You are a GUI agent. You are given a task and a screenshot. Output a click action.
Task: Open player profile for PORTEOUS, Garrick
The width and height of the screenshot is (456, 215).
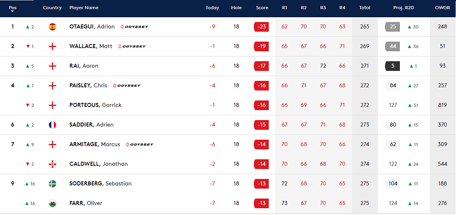[x=95, y=105]
